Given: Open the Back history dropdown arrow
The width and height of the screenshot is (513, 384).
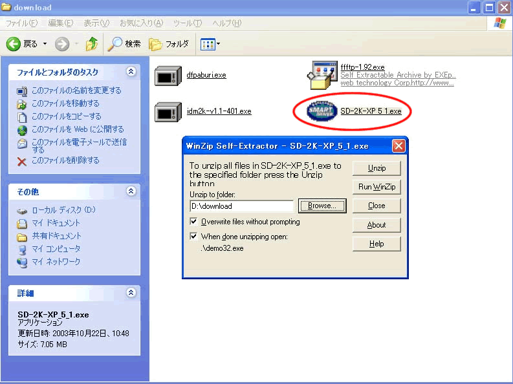Looking at the screenshot, I should point(45,44).
